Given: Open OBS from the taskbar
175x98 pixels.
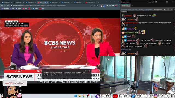Looking at the screenshot, I should [87, 96].
